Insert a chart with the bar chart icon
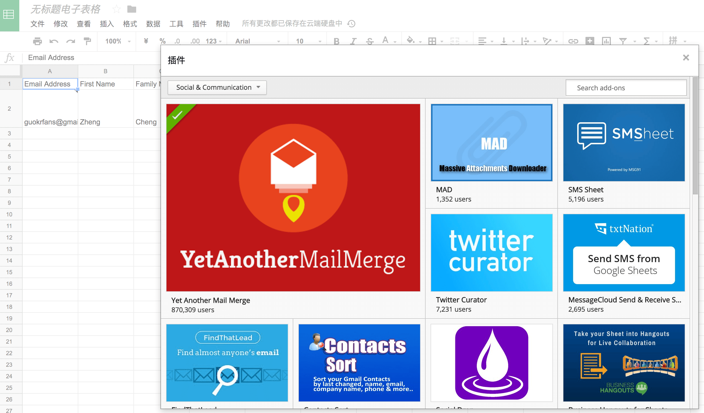 (606, 41)
